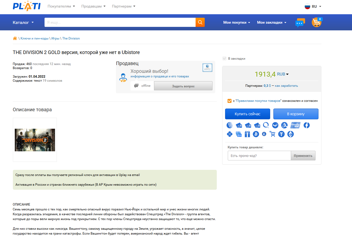Choose Tether payment icon

coord(281,134)
